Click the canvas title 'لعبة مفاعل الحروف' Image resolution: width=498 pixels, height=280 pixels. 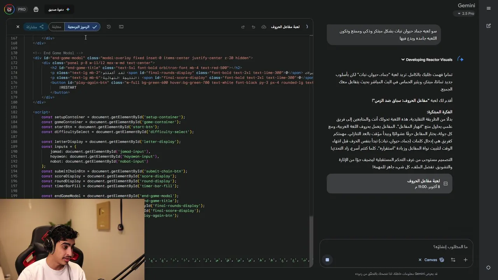pyautogui.click(x=285, y=27)
